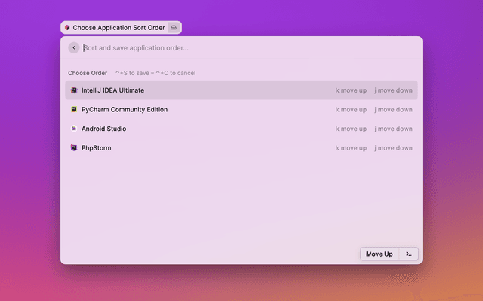Screen dimensions: 483x301
Task: Click 'j move down' on the Android Studio row
Action: click(393, 129)
